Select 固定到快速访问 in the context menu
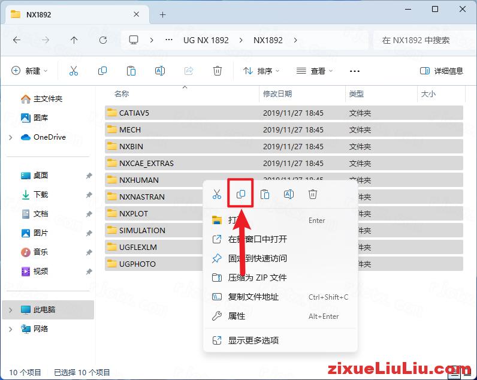The width and height of the screenshot is (477, 380). [280, 258]
